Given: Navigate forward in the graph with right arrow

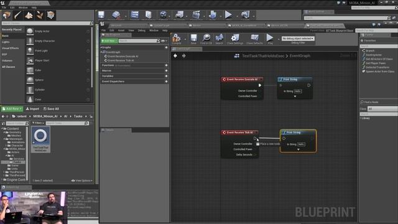Looking at the screenshot, I should (184, 55).
